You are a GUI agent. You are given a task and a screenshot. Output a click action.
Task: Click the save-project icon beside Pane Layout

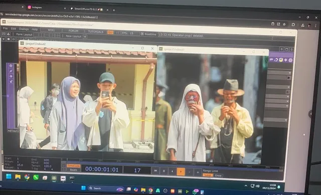click(x=9, y=34)
